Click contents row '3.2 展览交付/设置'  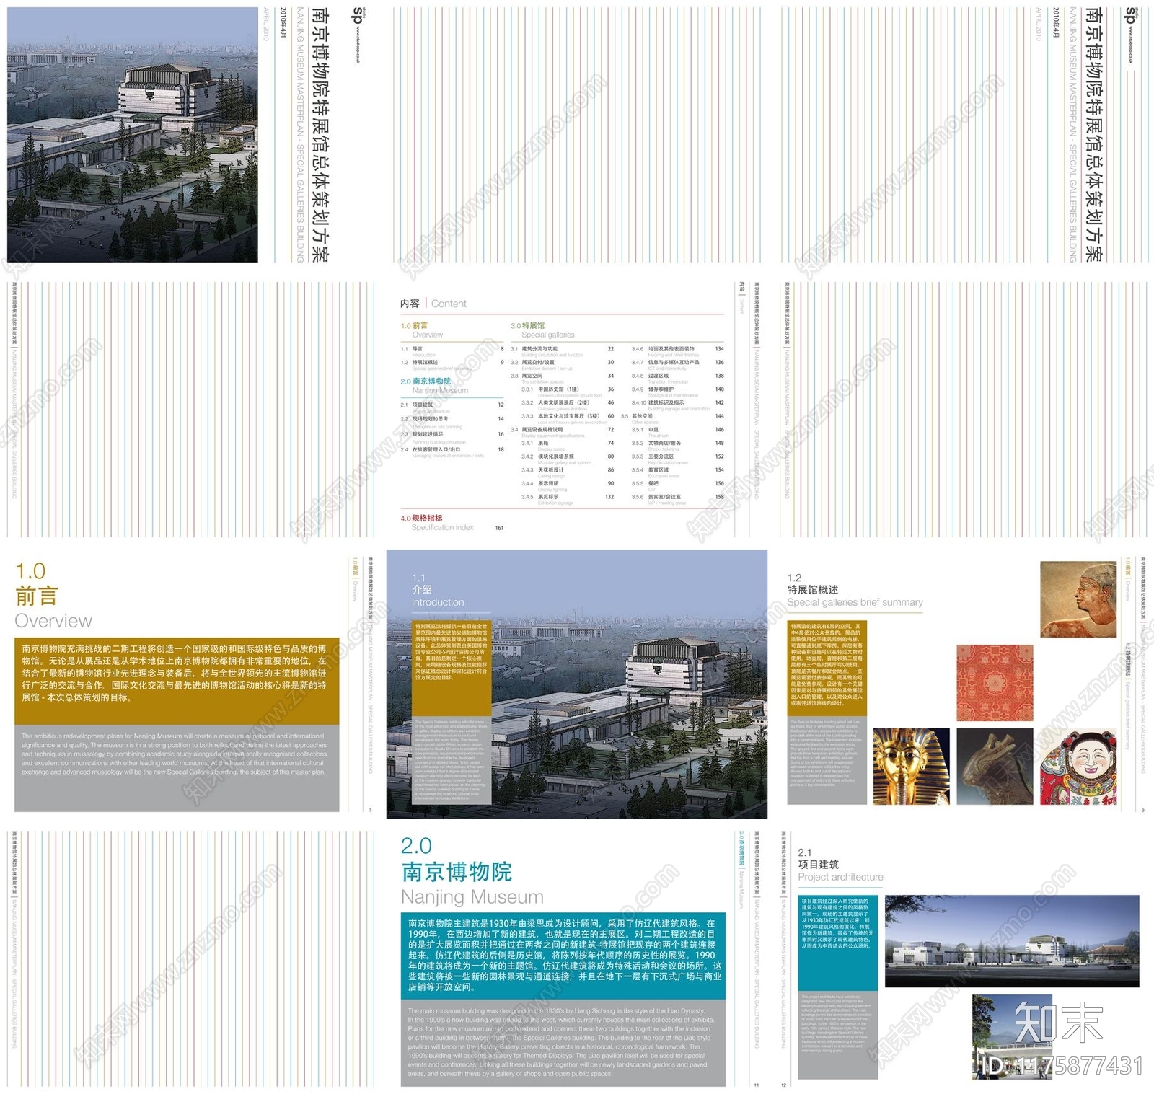(x=563, y=363)
